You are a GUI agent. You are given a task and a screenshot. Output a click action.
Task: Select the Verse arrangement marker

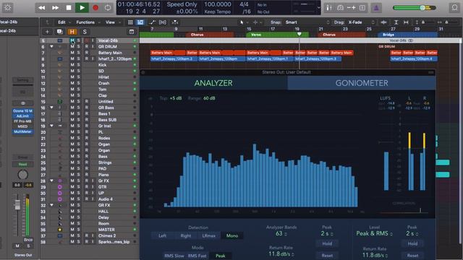[x=278, y=35]
